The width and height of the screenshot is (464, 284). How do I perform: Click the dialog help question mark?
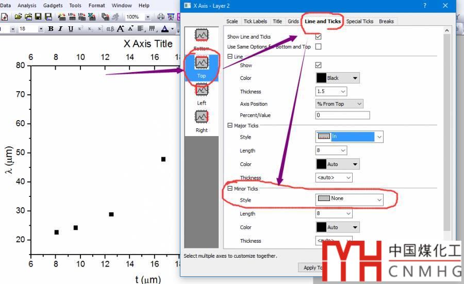[x=425, y=6]
